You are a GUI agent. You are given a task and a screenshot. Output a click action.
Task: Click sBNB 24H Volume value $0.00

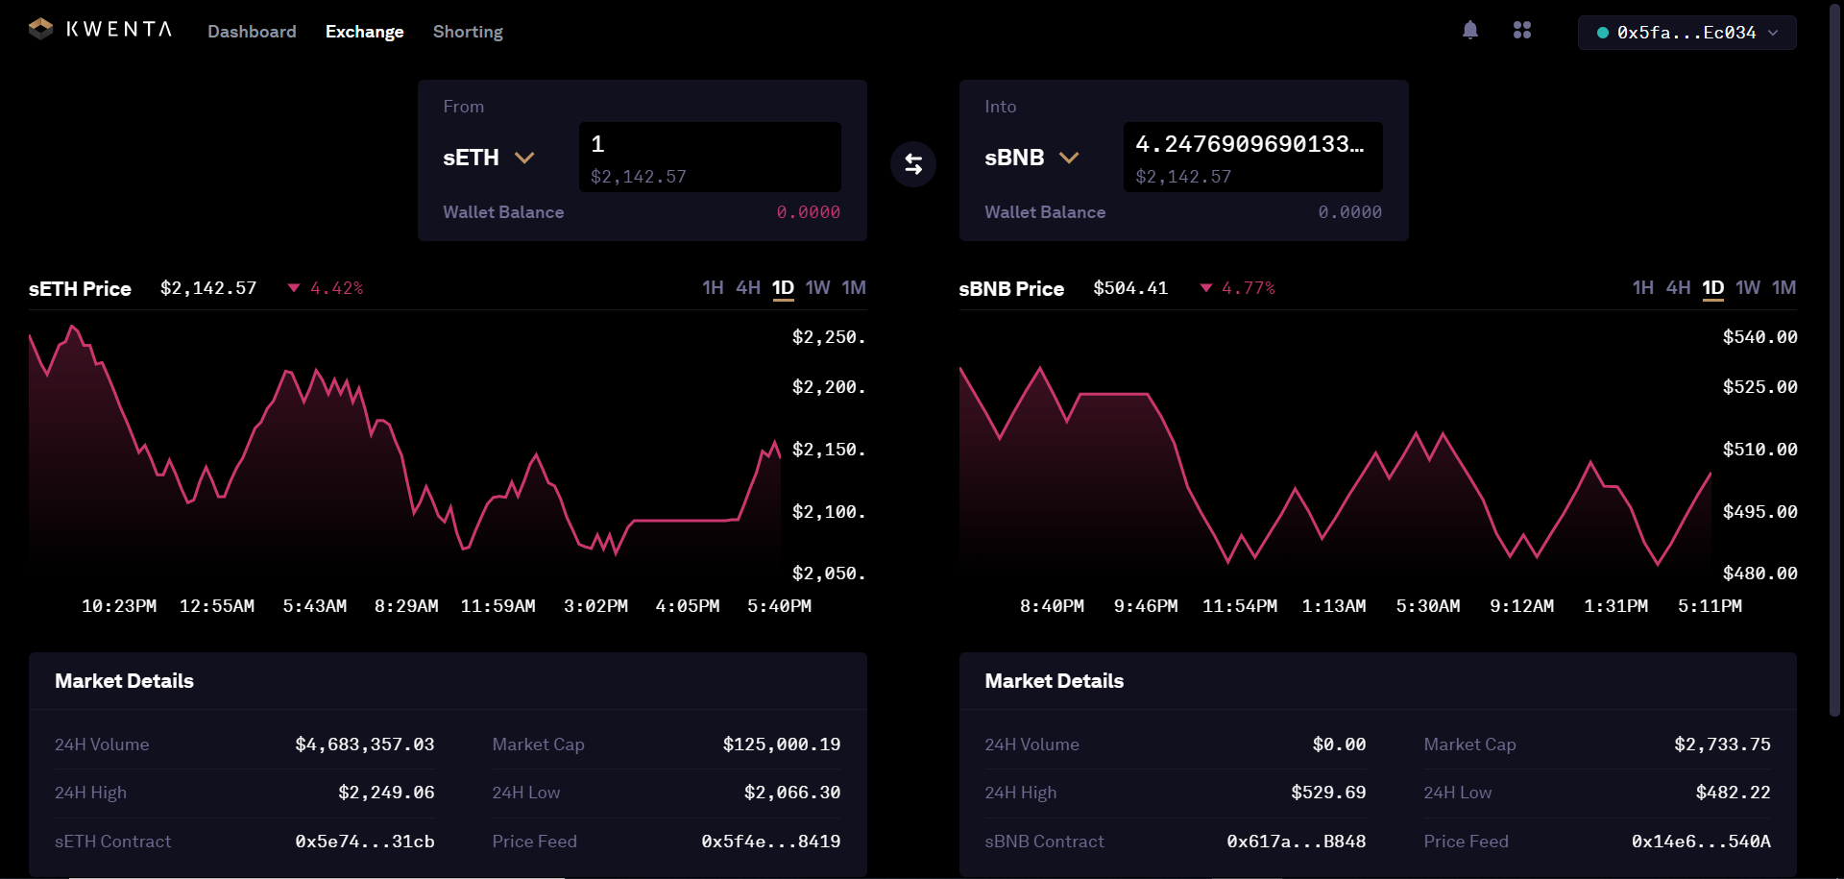[1340, 745]
